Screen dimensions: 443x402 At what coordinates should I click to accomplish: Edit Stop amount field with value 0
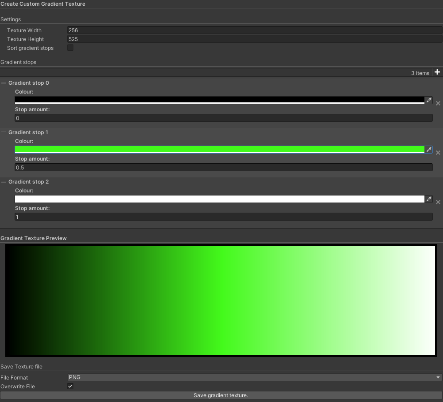pyautogui.click(x=223, y=118)
